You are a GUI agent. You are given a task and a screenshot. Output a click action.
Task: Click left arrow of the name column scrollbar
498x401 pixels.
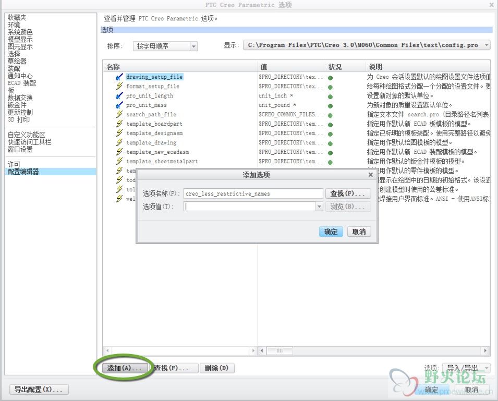[x=108, y=351]
